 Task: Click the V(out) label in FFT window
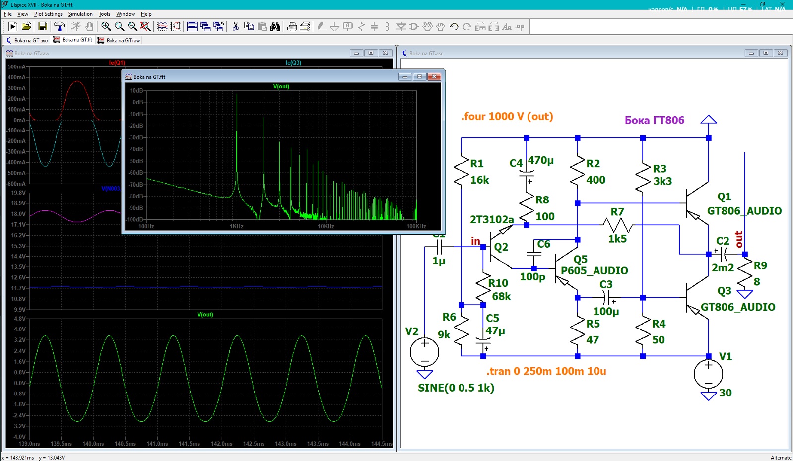tap(281, 86)
